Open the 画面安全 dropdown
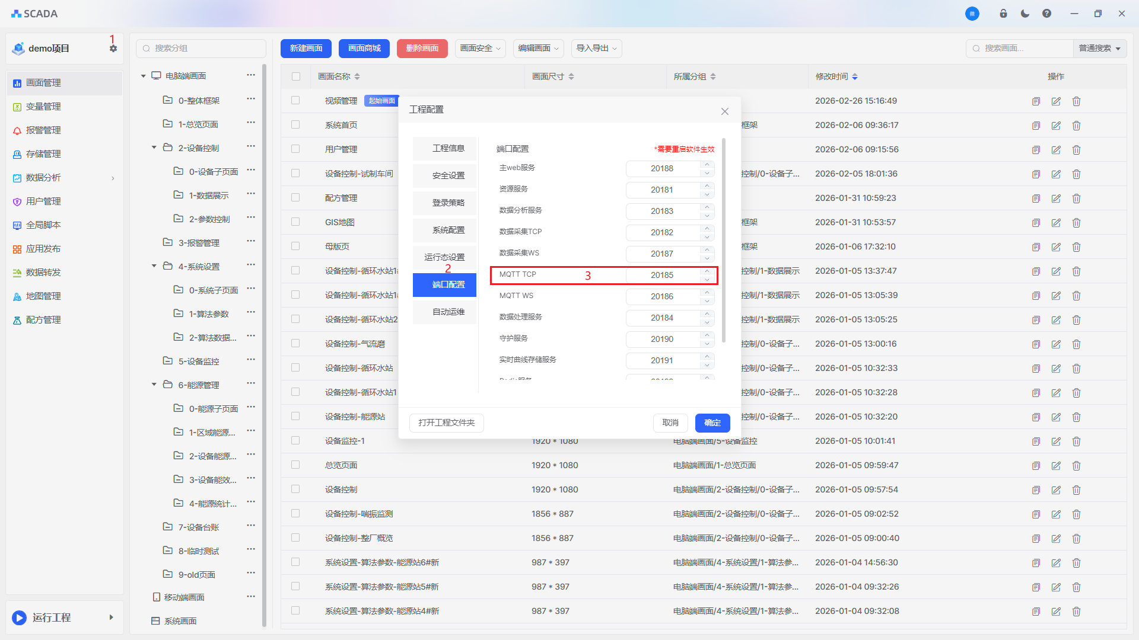The width and height of the screenshot is (1139, 640). [x=480, y=49]
